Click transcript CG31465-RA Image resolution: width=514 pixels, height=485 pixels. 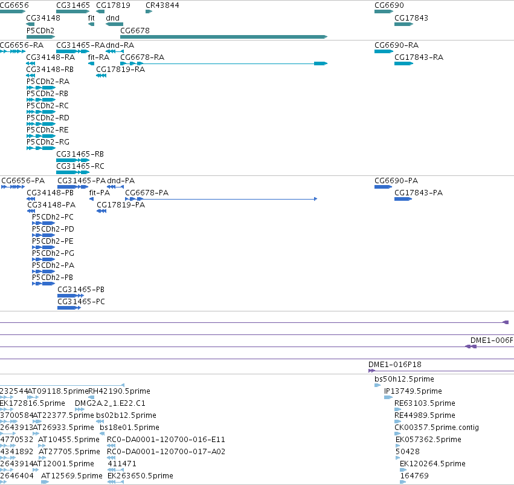click(x=81, y=45)
